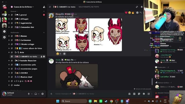Open GIF picker in message bar

click(134, 94)
